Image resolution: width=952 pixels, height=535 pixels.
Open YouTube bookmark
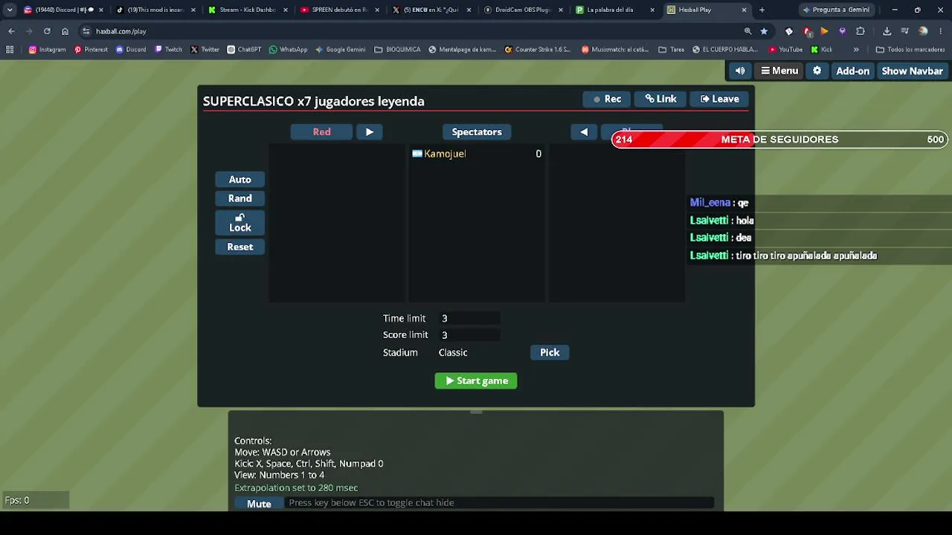pos(785,50)
